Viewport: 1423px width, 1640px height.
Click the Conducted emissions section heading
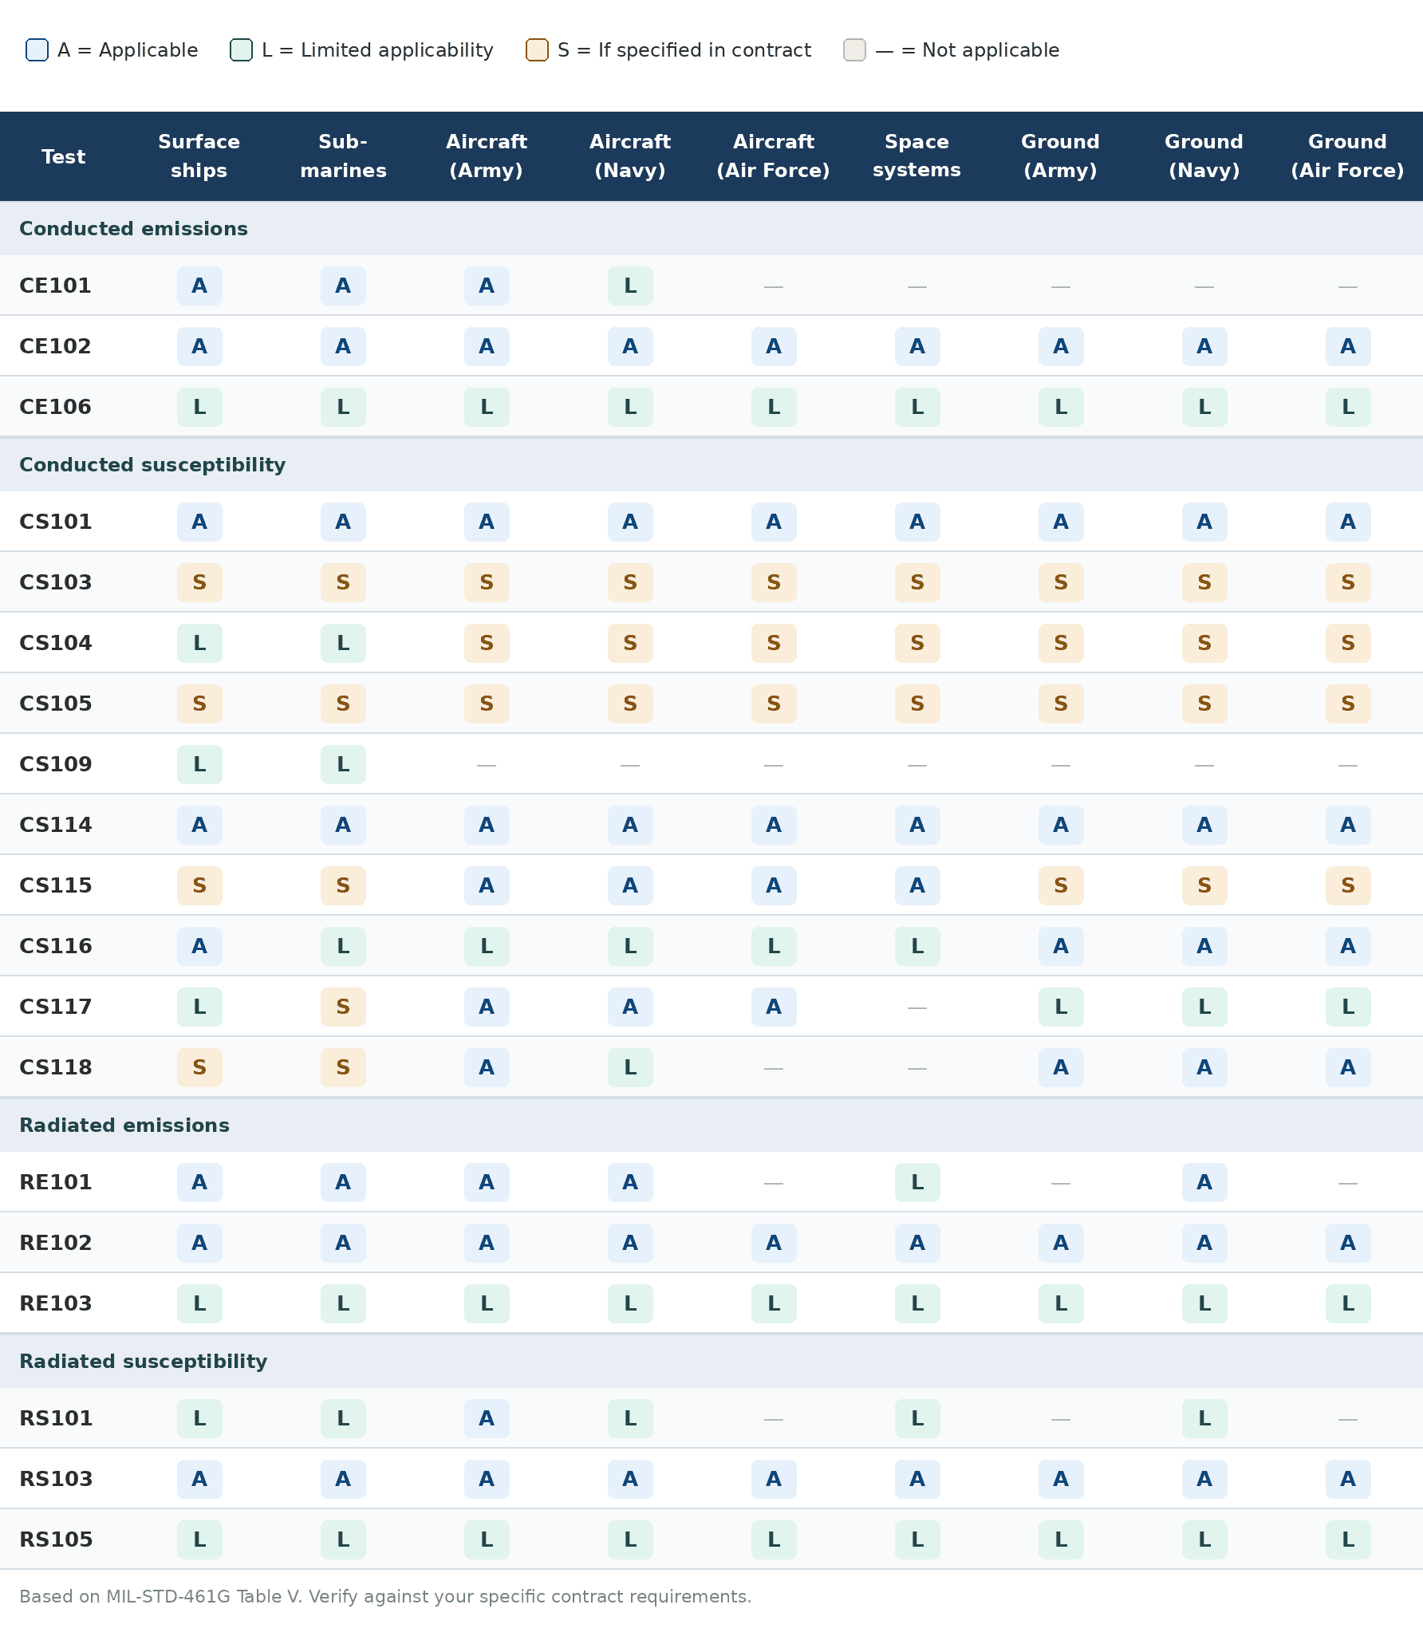click(133, 229)
